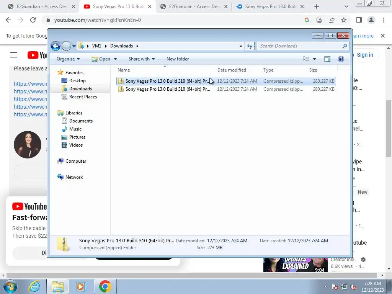Sort by the Name column
392x294 pixels.
[x=165, y=70]
